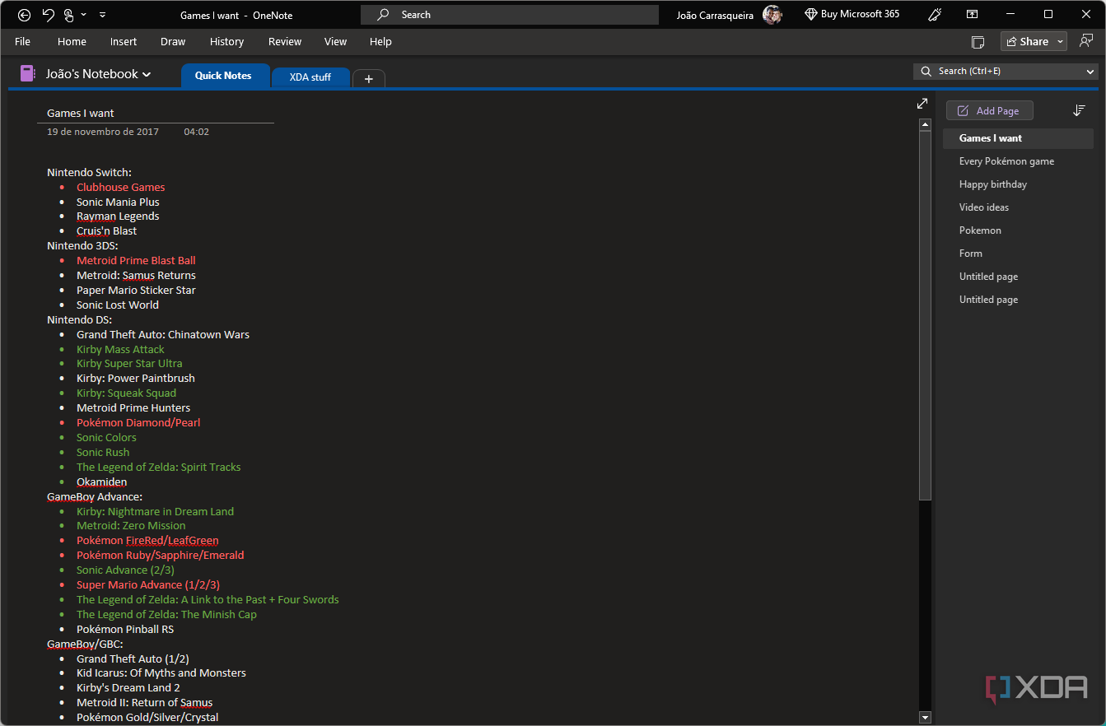The width and height of the screenshot is (1106, 726).
Task: Open page sort options icon
Action: (x=1079, y=110)
